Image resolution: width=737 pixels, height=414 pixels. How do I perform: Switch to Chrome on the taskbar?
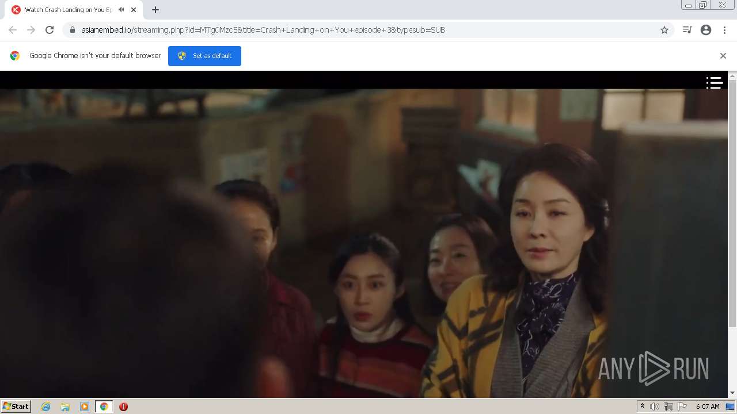coord(104,407)
